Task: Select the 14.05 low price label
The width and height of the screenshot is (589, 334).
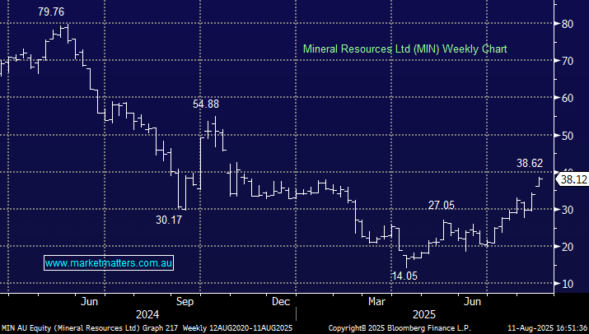Action: (404, 276)
